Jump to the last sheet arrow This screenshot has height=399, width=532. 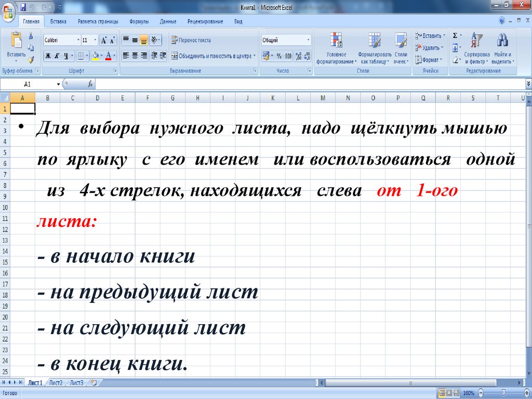coord(20,382)
